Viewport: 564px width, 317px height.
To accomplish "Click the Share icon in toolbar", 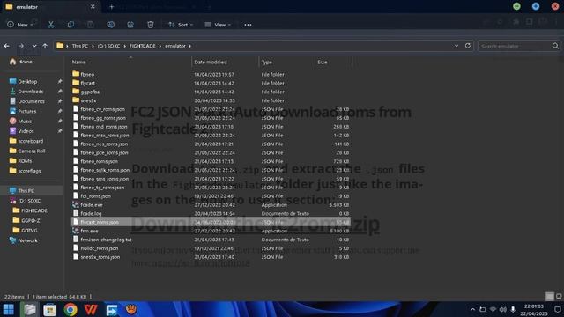I will pos(130,25).
